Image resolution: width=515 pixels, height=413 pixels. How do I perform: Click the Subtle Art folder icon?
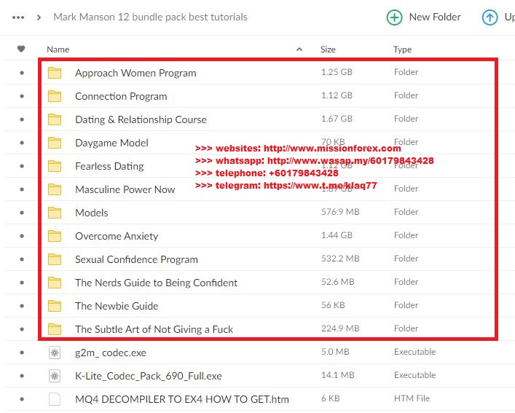(x=55, y=329)
